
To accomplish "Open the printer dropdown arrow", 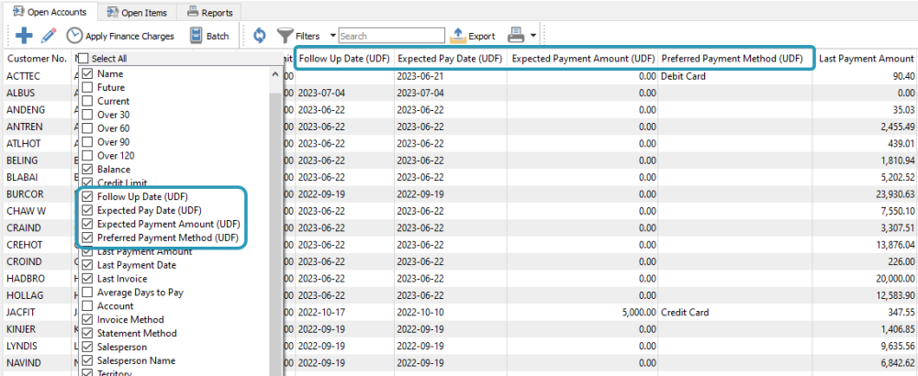I will (x=532, y=36).
